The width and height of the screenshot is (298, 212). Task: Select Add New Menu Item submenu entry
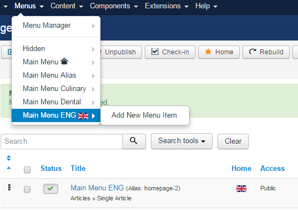click(x=144, y=115)
